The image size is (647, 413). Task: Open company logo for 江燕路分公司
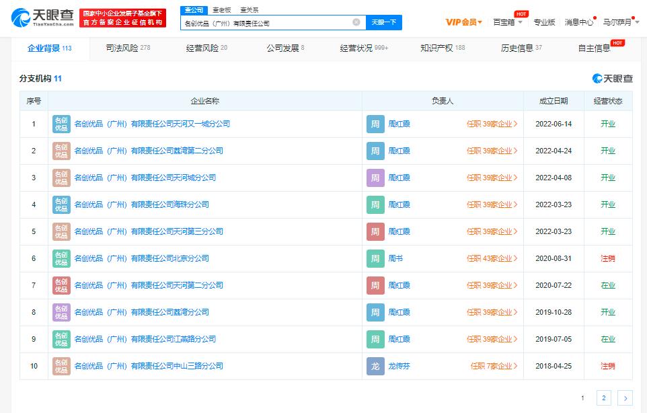[61, 339]
